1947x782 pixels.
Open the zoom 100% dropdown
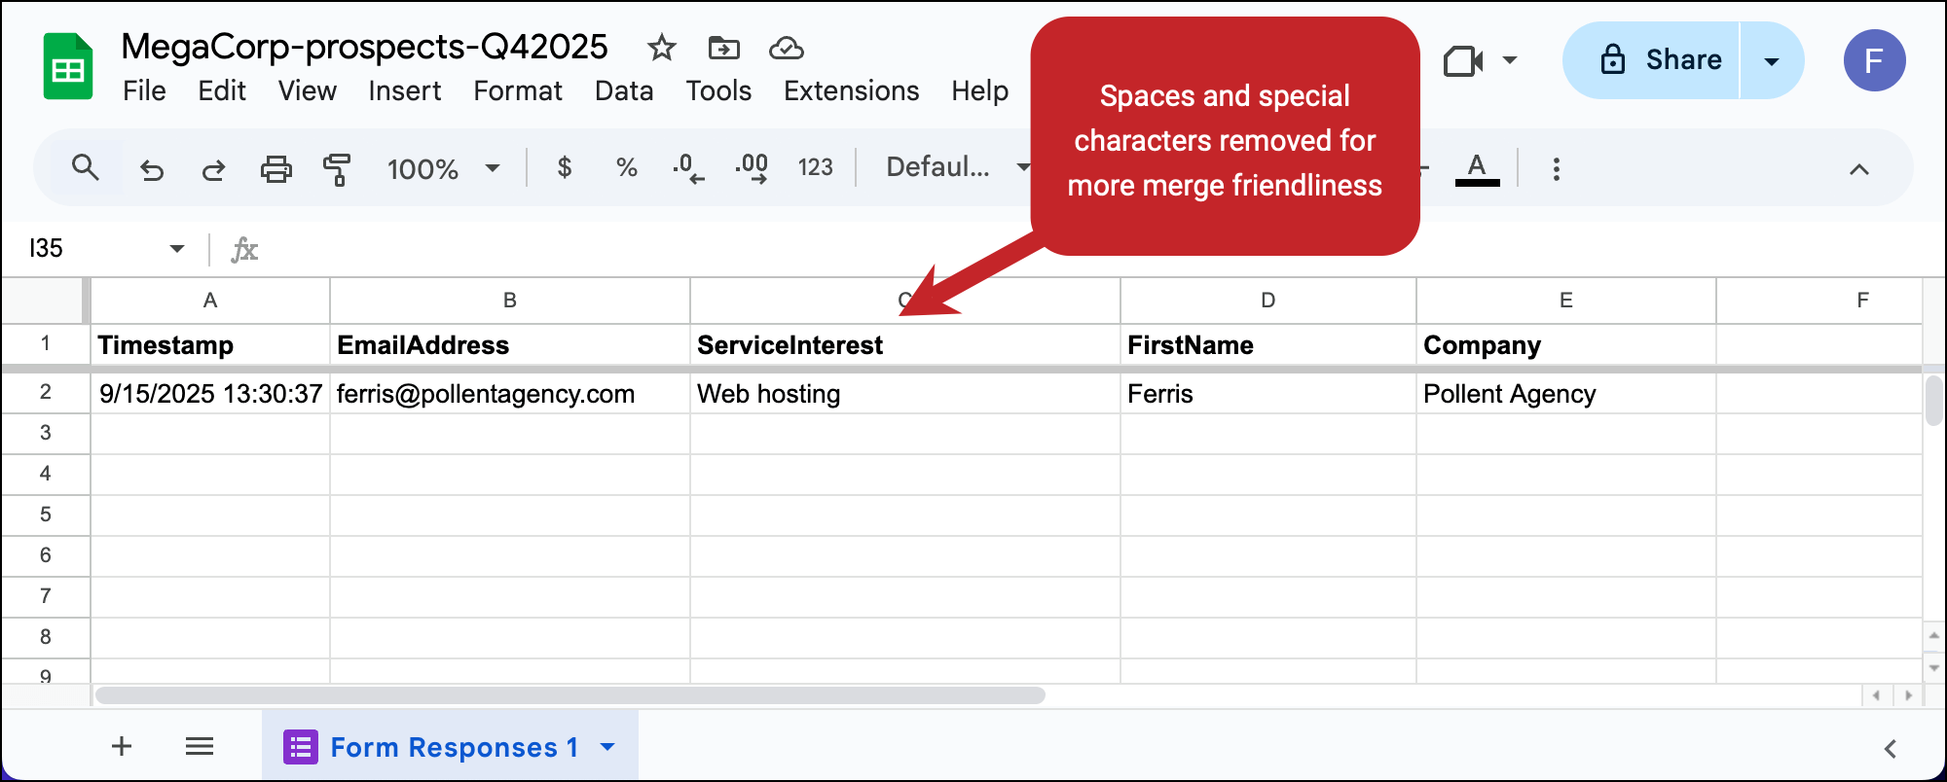(x=443, y=169)
